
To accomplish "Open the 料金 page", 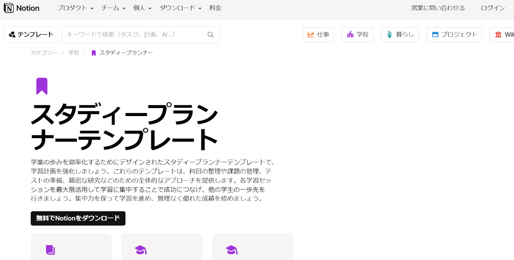I will click(x=215, y=8).
